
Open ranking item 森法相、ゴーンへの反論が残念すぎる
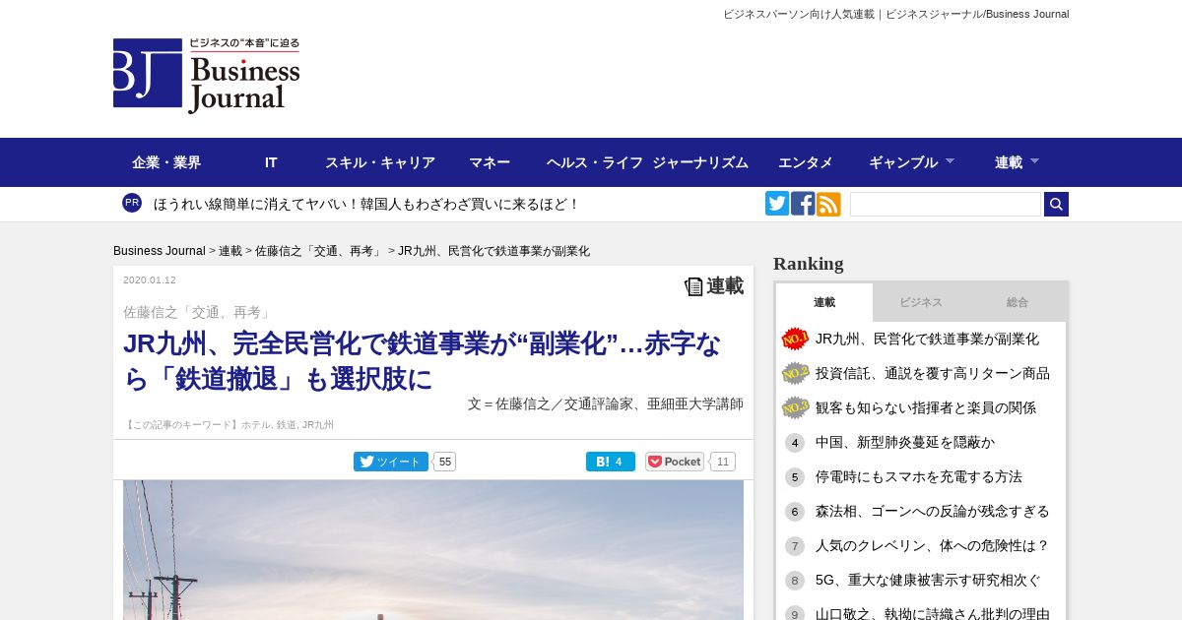click(x=933, y=512)
